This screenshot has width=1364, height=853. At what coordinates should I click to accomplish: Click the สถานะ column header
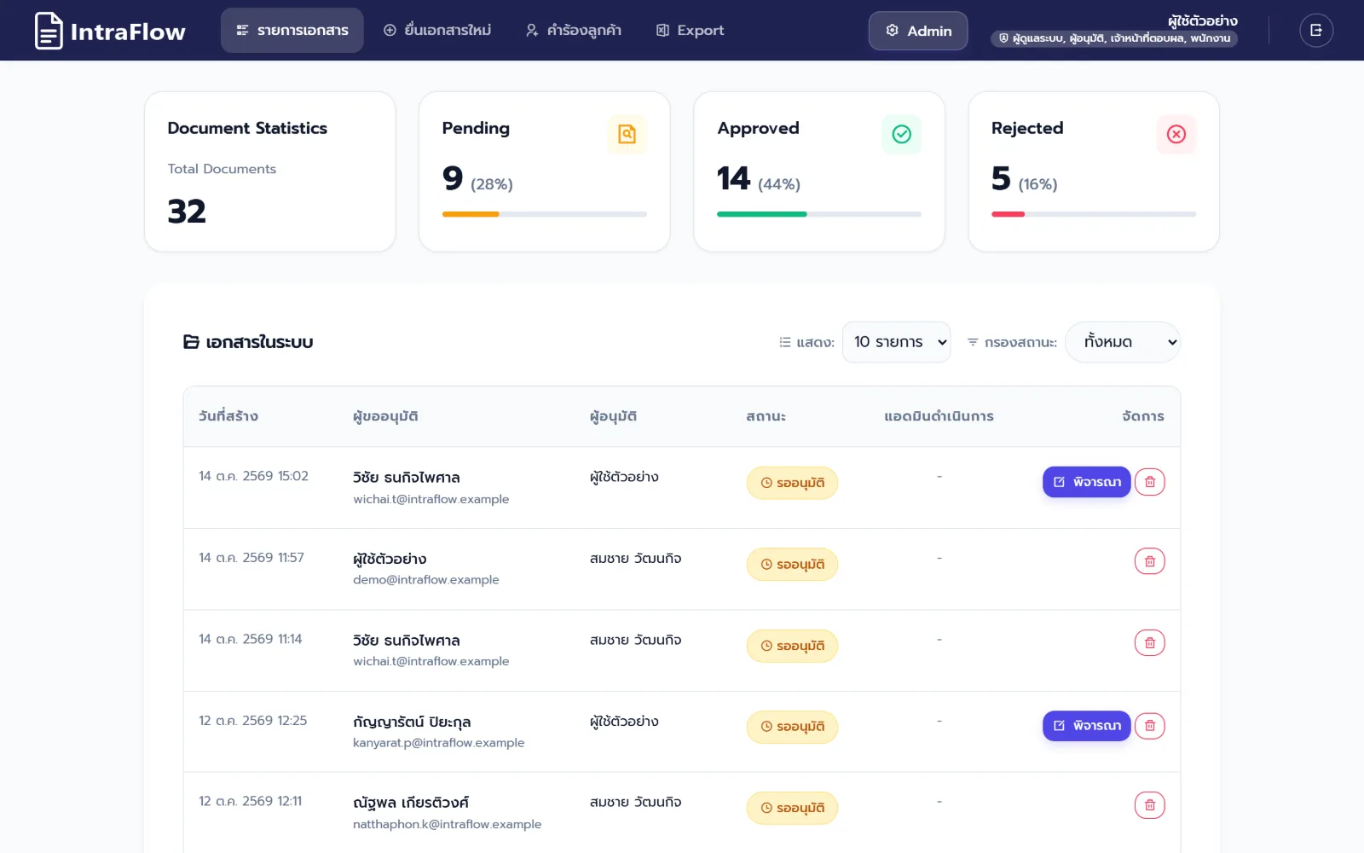point(766,416)
